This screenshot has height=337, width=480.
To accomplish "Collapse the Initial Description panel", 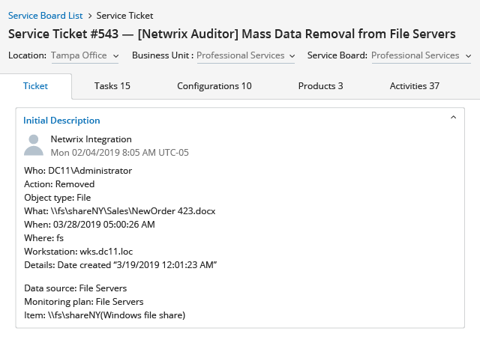I will pyautogui.click(x=453, y=118).
